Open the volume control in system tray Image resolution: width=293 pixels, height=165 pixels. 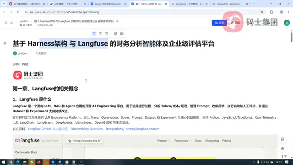point(267,162)
